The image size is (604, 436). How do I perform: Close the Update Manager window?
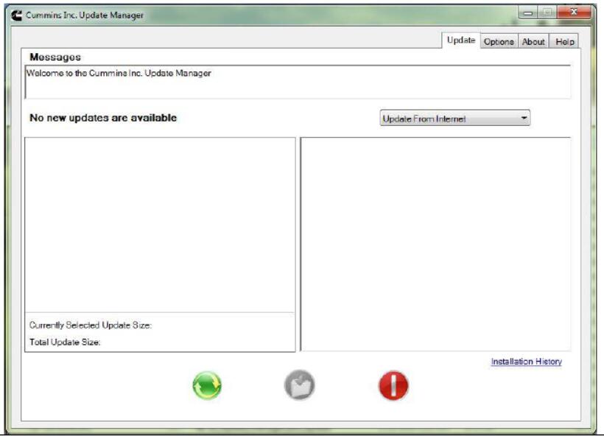click(x=574, y=13)
